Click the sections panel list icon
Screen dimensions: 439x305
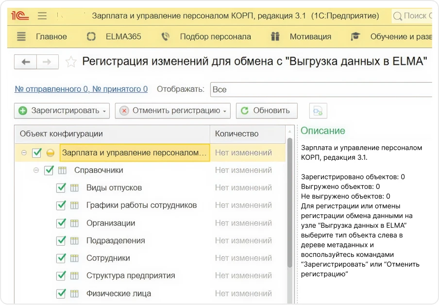(x=21, y=36)
